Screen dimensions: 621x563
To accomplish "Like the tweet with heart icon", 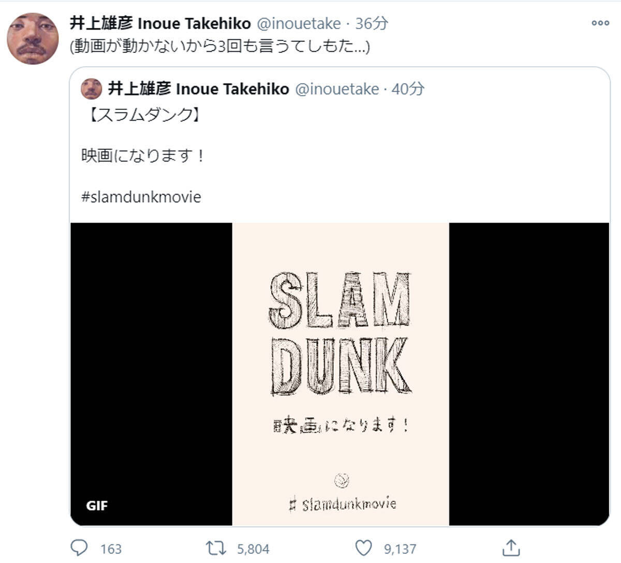I will (364, 548).
